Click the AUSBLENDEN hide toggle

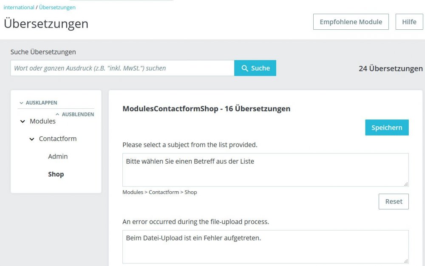click(75, 114)
